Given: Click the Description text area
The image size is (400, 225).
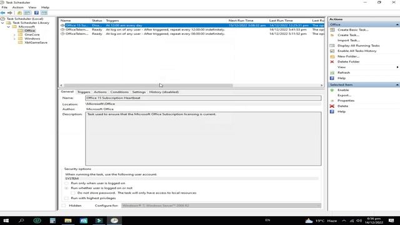Looking at the screenshot, I should coord(203,139).
